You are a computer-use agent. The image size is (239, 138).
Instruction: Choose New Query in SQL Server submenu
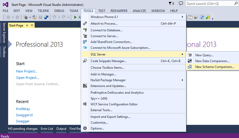point(212,55)
